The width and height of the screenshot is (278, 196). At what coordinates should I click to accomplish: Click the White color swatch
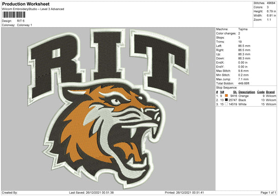click(x=226, y=104)
